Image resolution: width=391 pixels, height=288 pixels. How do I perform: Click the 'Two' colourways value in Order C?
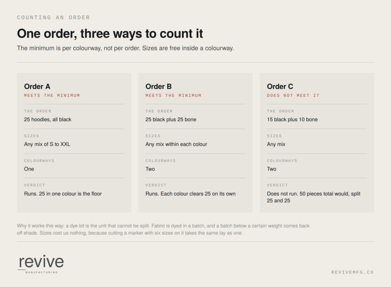coord(272,169)
